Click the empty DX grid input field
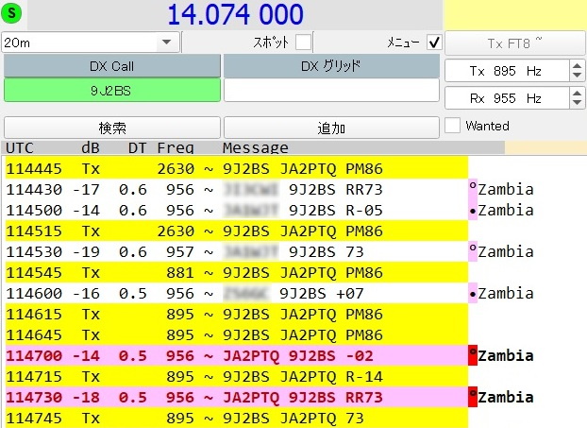 (x=331, y=91)
